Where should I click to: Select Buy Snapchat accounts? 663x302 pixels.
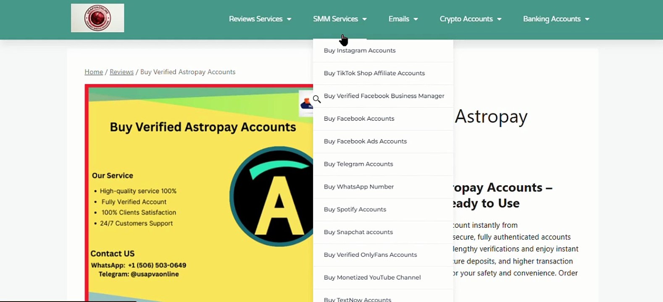pyautogui.click(x=383, y=232)
